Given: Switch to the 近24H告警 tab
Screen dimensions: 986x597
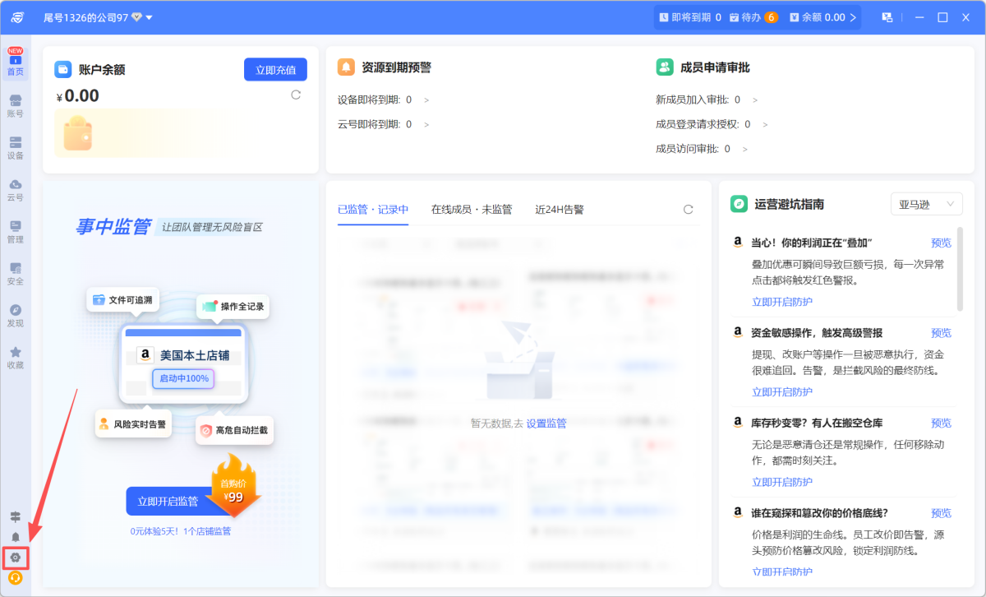Looking at the screenshot, I should pos(562,209).
